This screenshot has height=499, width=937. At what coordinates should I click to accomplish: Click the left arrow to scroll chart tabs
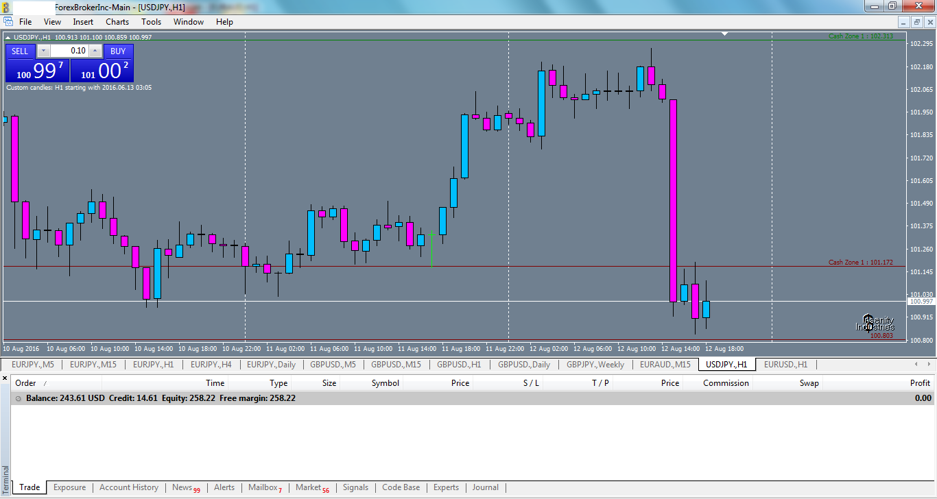(916, 364)
